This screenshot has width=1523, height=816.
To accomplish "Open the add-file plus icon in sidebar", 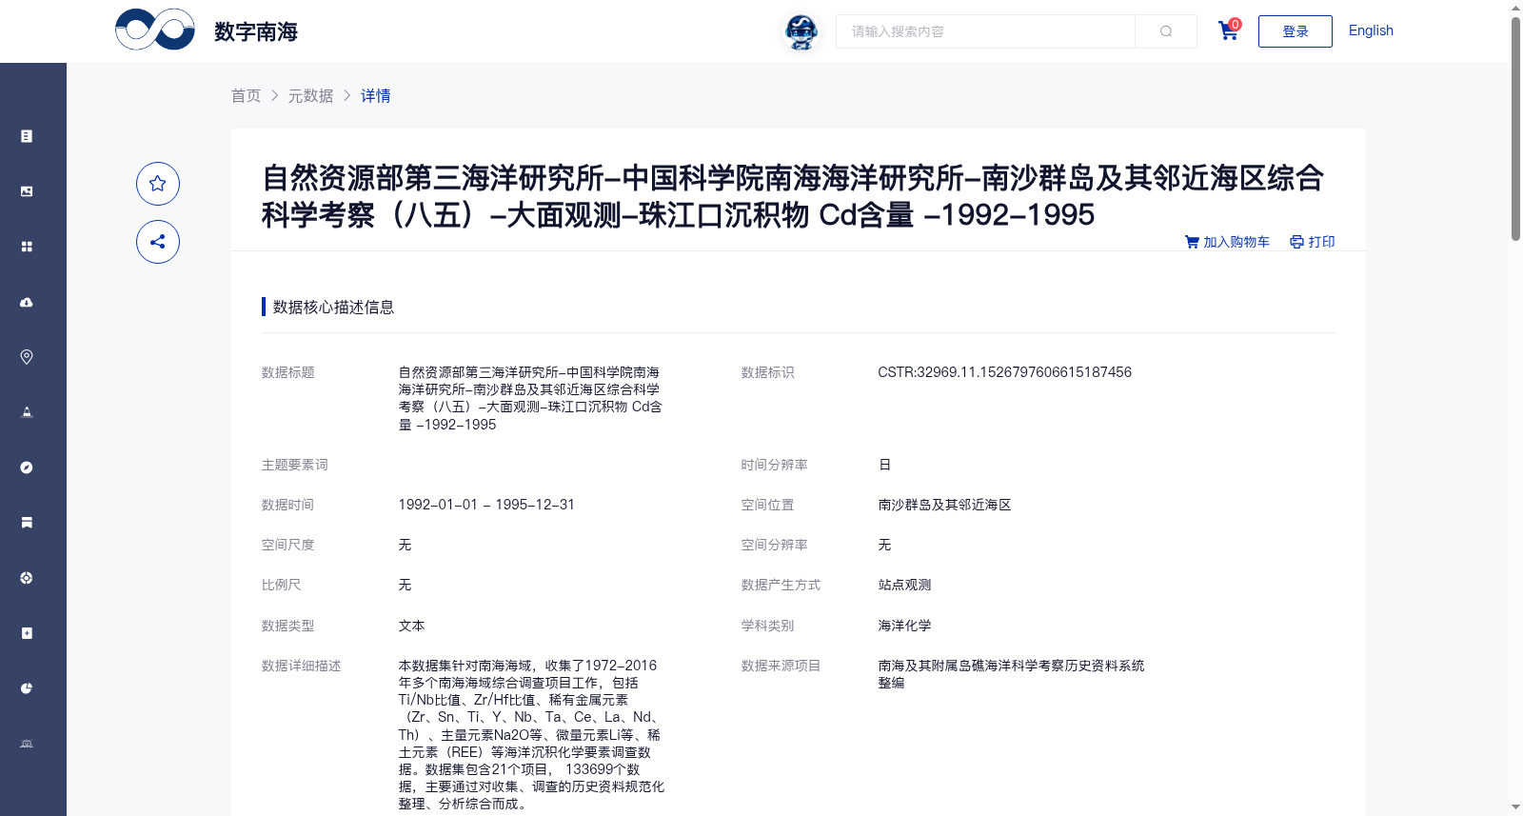I will pyautogui.click(x=27, y=633).
